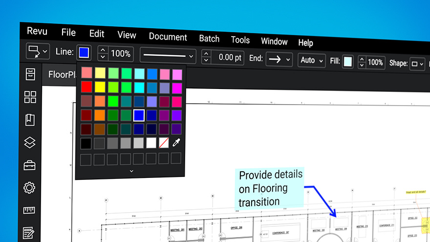Pick the eyedropper color sampler
Image resolution: width=430 pixels, height=242 pixels.
(176, 143)
